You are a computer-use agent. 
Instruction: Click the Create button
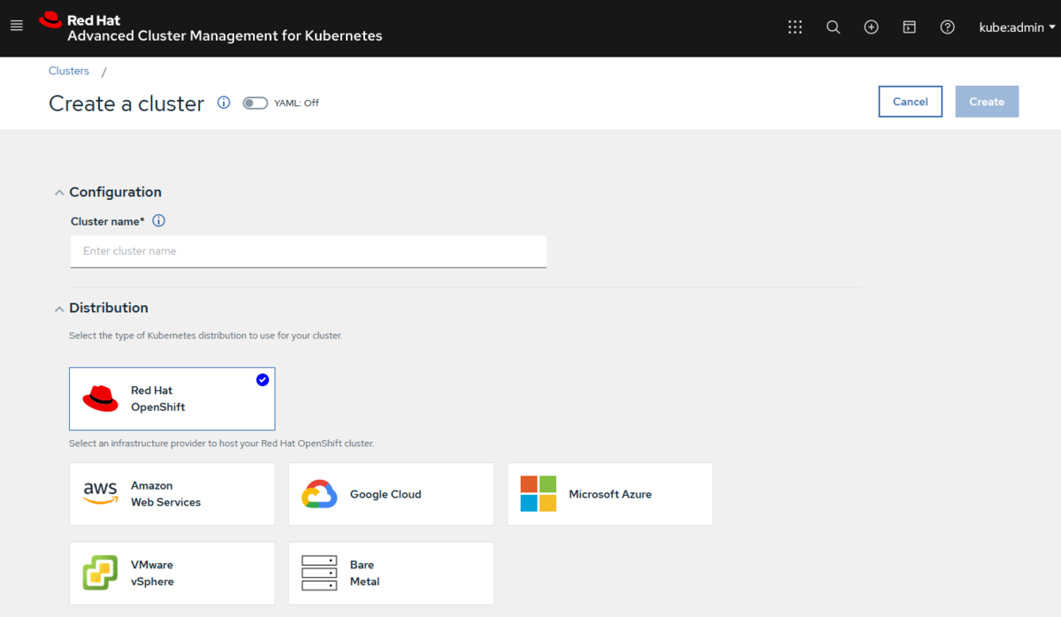tap(987, 102)
